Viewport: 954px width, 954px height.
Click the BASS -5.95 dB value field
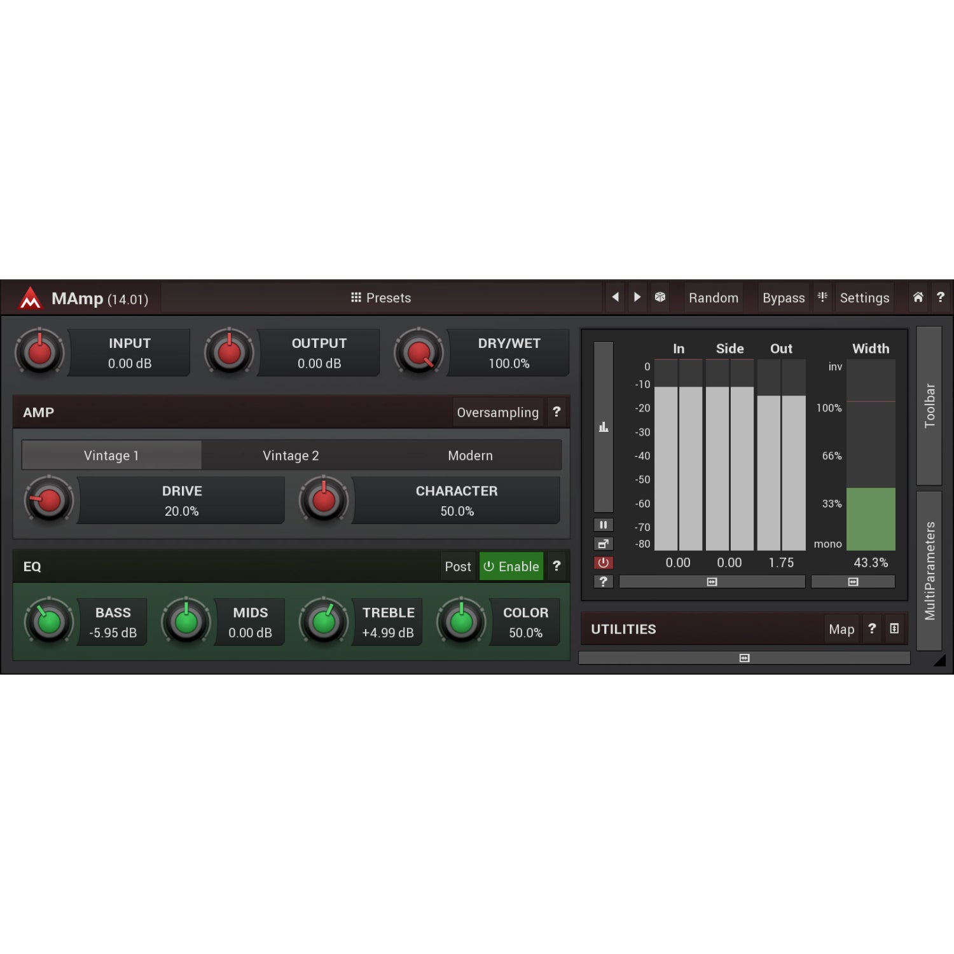coord(113,622)
